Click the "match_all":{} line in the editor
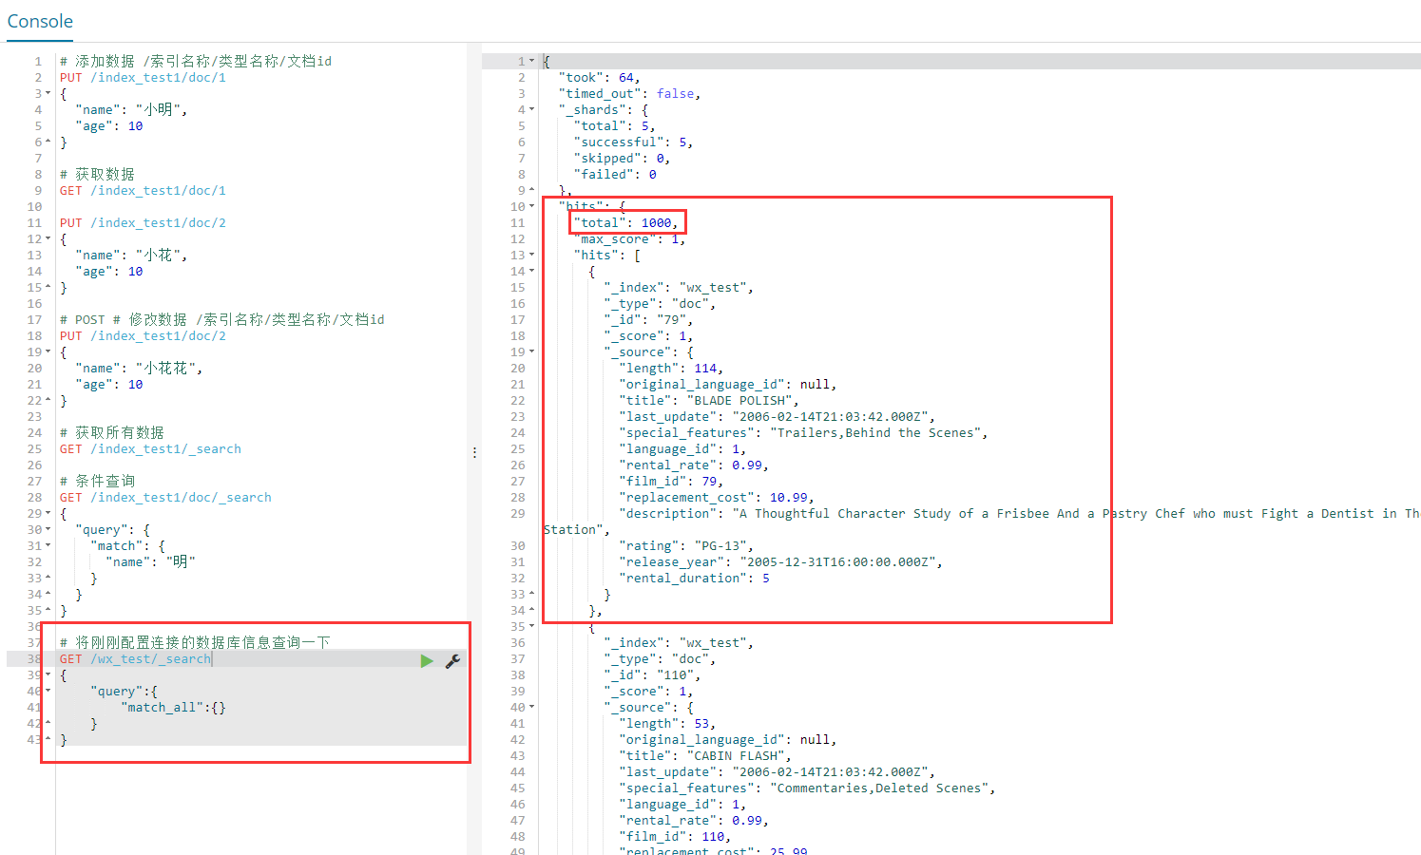1421x855 pixels. (x=174, y=708)
